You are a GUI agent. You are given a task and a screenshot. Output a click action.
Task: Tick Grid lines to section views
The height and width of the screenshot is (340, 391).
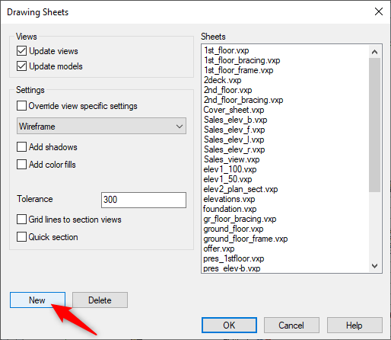[21, 220]
